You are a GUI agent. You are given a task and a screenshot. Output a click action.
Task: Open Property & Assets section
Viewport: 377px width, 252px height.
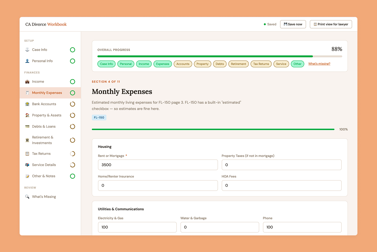[50, 115]
